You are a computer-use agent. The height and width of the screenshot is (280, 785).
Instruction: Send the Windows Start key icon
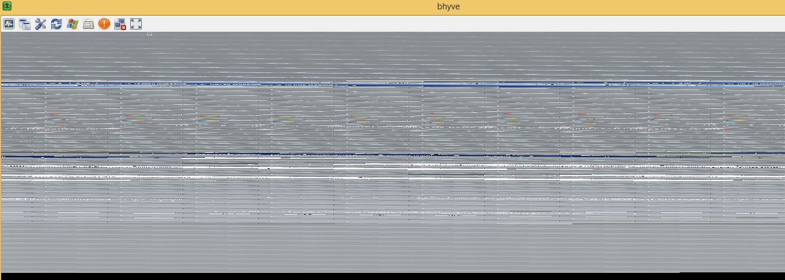[x=72, y=24]
